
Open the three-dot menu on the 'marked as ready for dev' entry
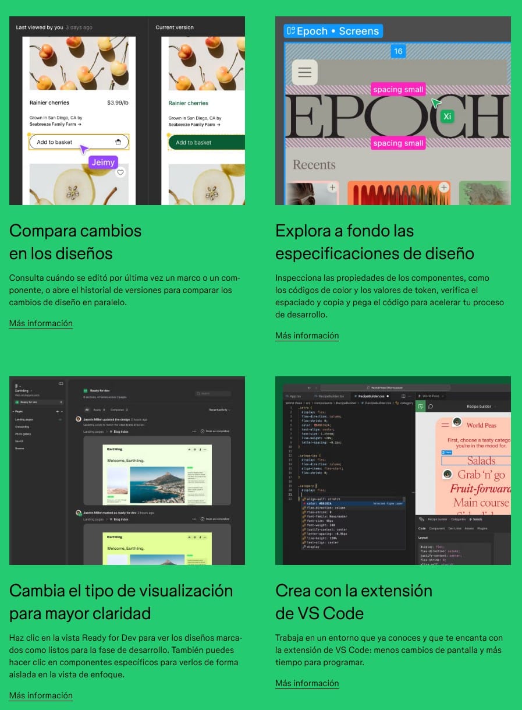tap(194, 519)
